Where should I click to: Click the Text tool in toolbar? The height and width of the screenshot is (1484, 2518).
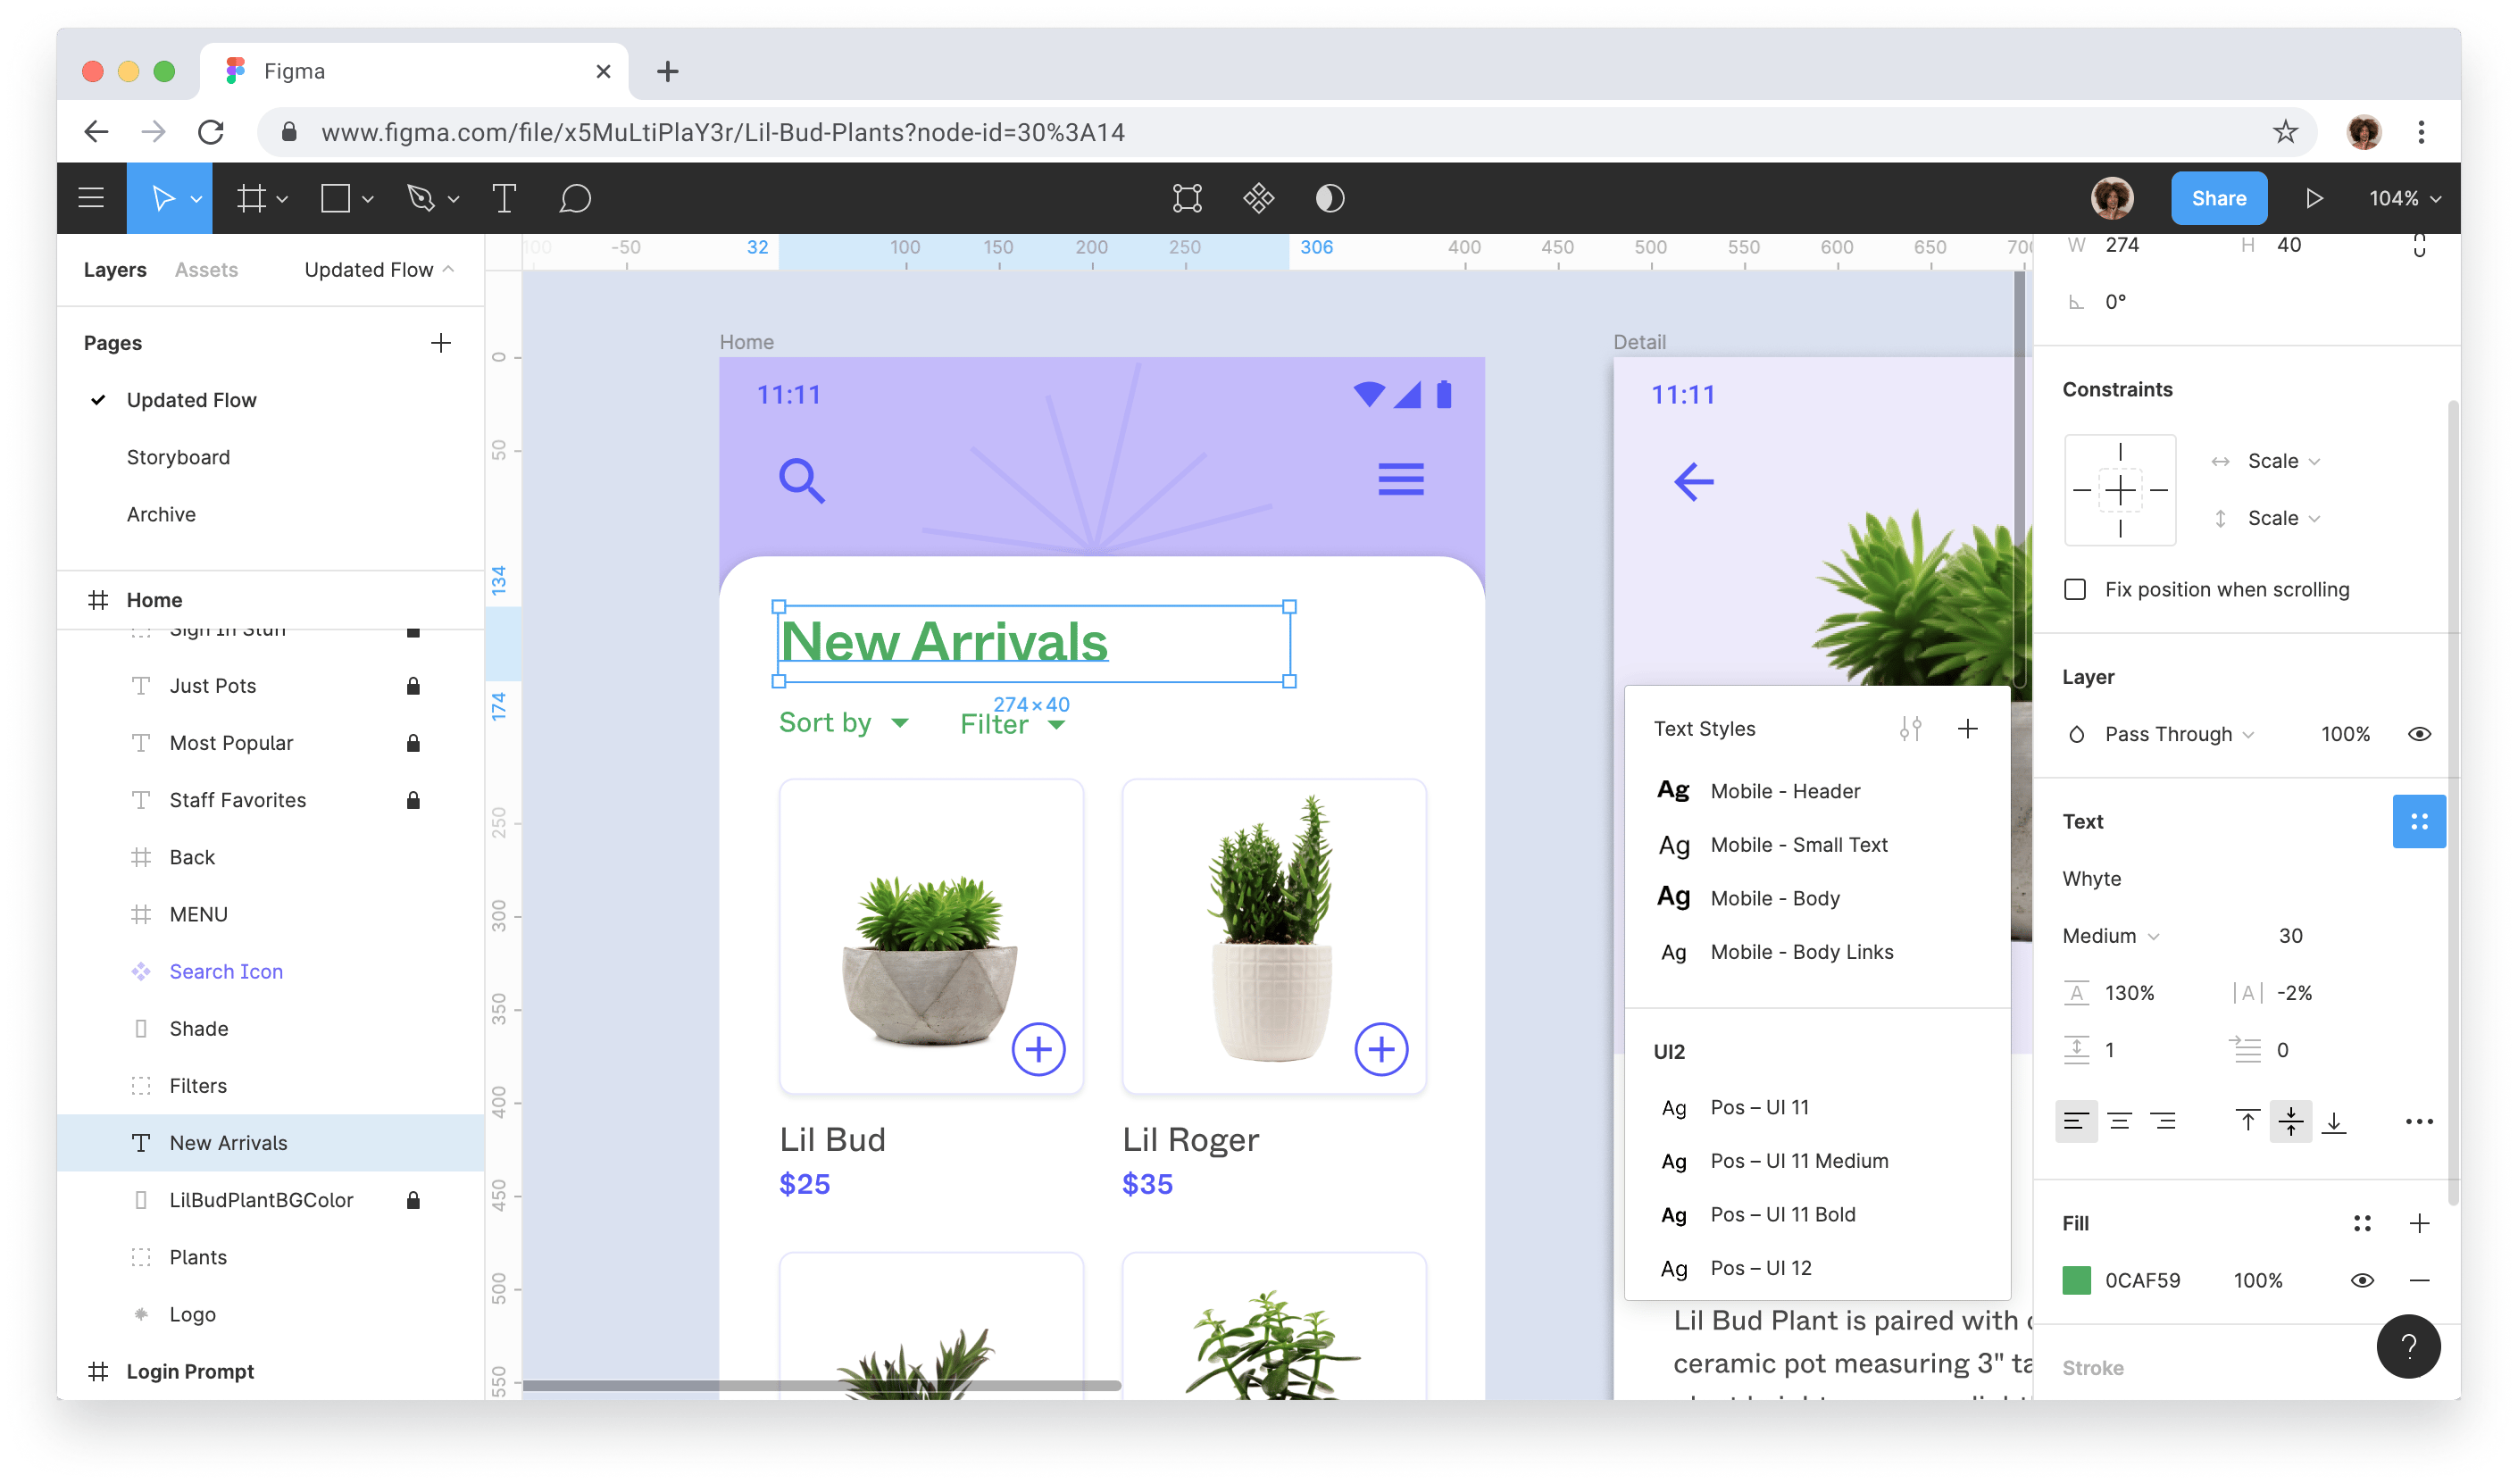[x=504, y=196]
